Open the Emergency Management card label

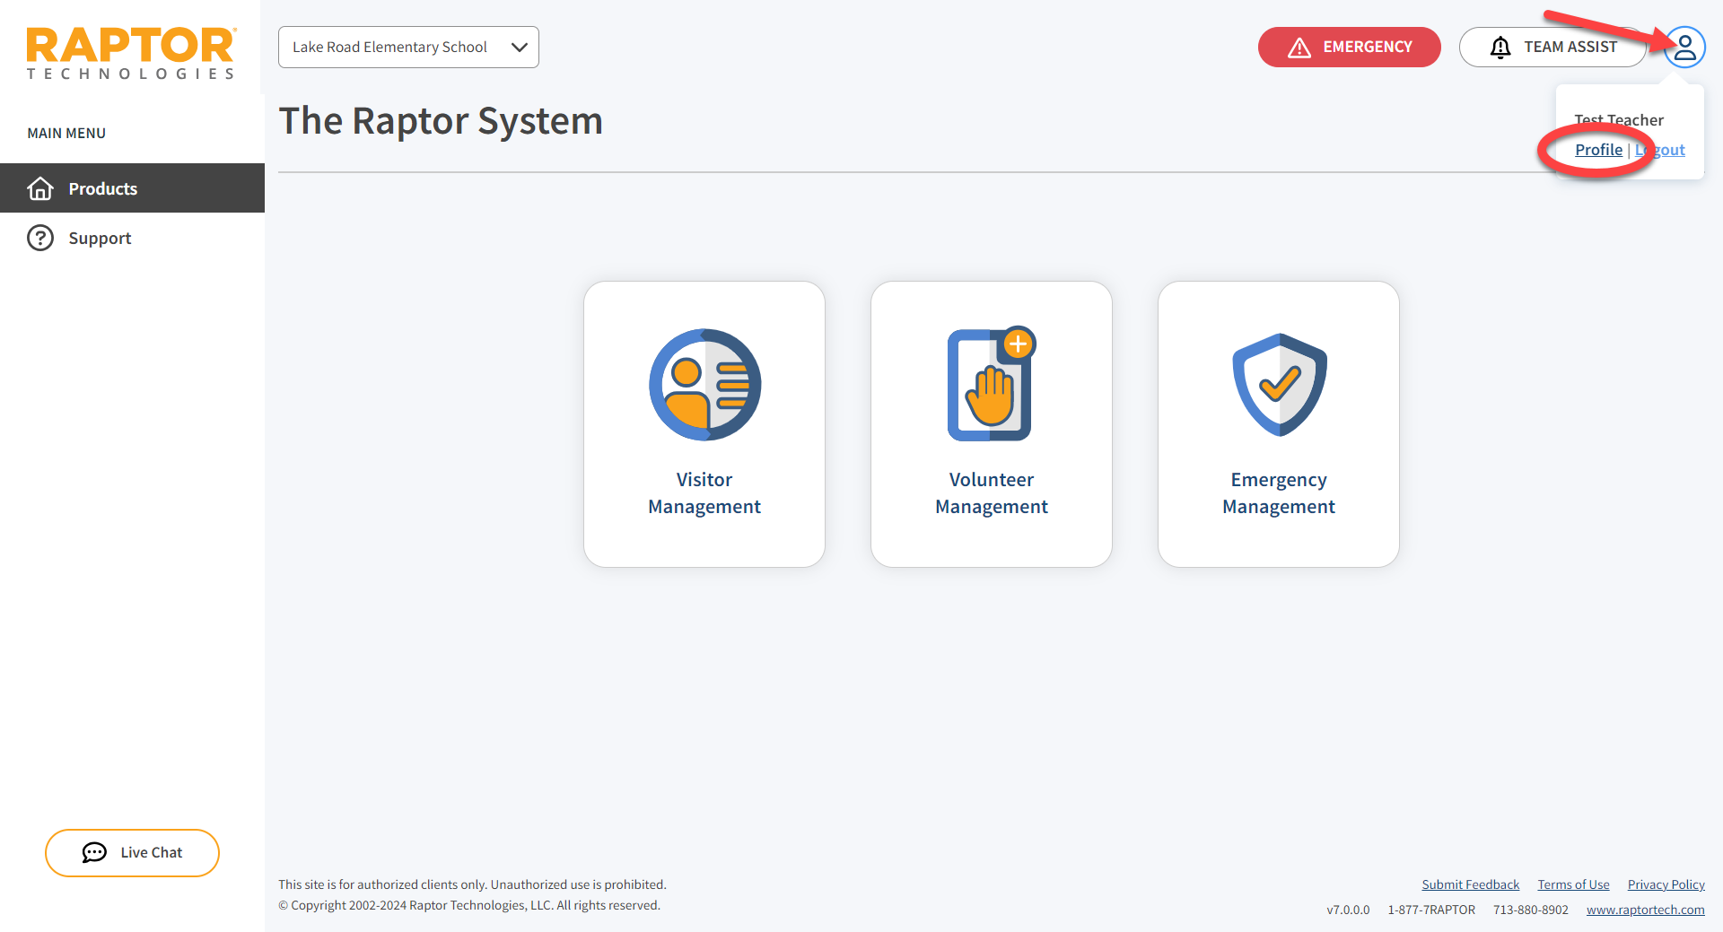[1279, 493]
